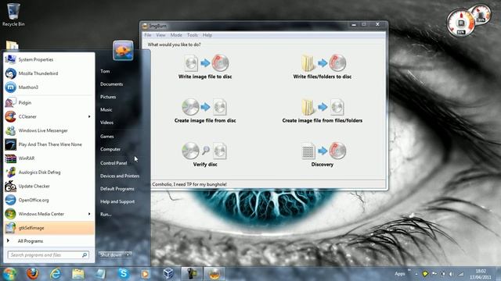Open Devices and Printers

pos(120,176)
